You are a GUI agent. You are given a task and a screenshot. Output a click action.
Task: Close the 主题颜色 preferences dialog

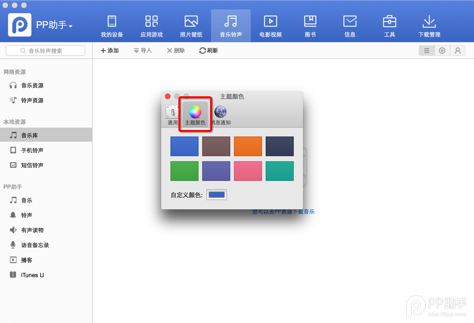(168, 97)
